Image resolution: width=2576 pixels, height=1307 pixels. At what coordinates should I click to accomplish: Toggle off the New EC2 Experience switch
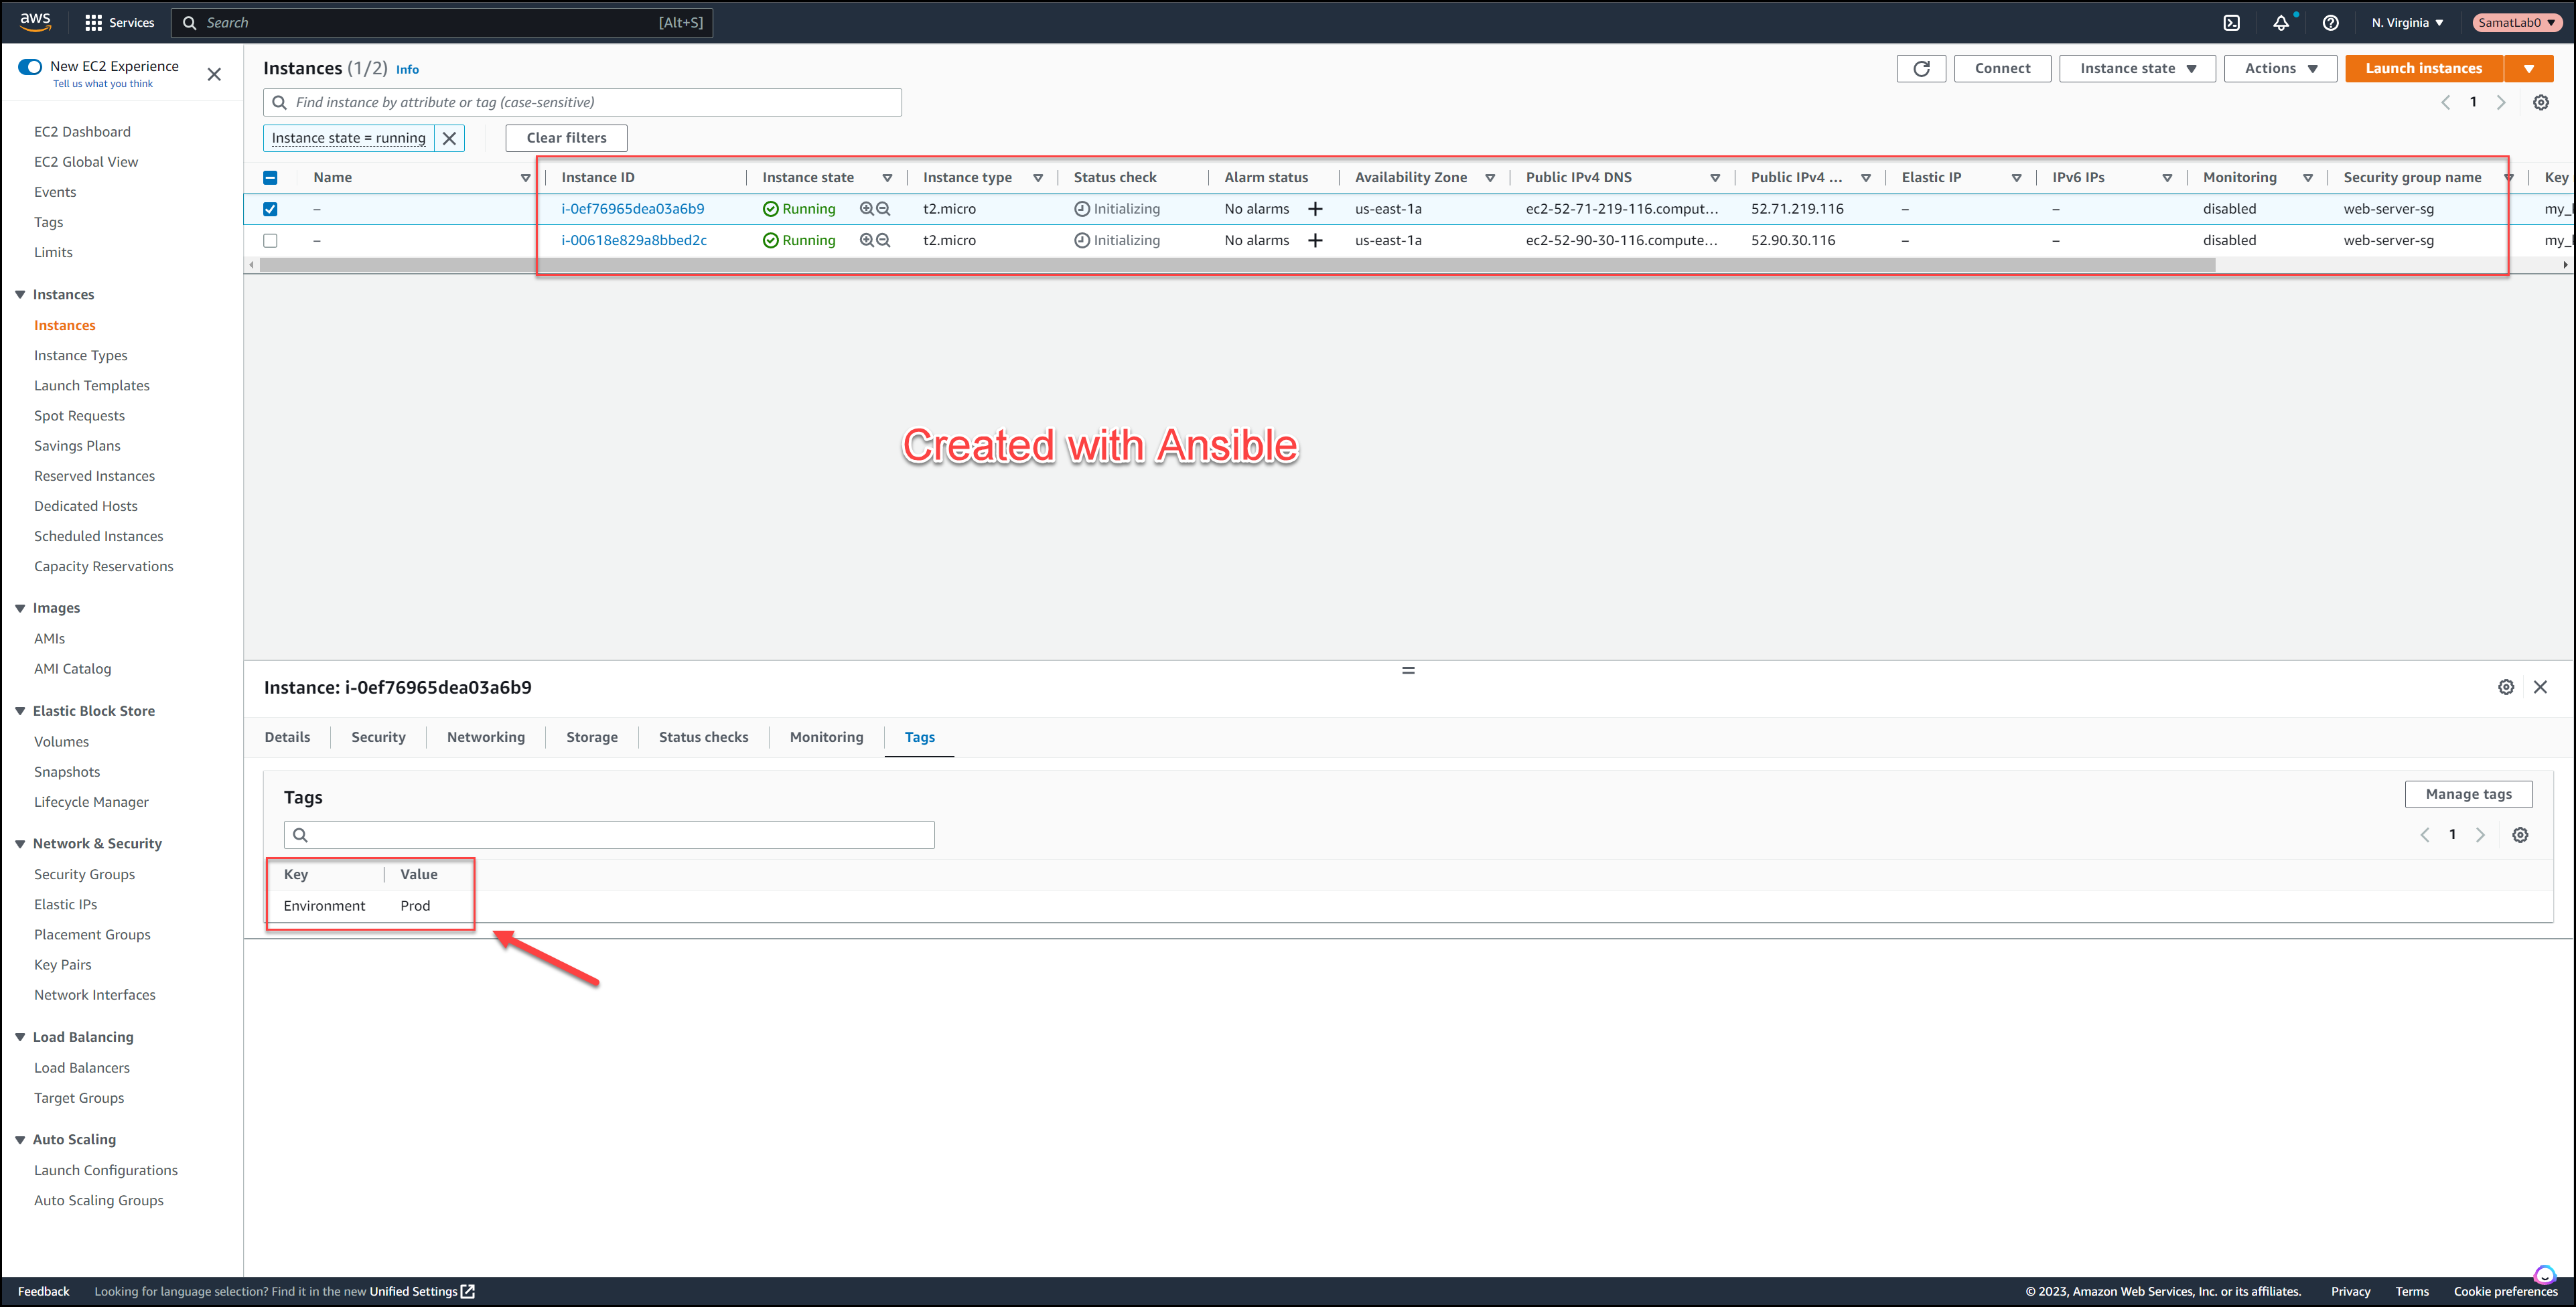pyautogui.click(x=29, y=66)
